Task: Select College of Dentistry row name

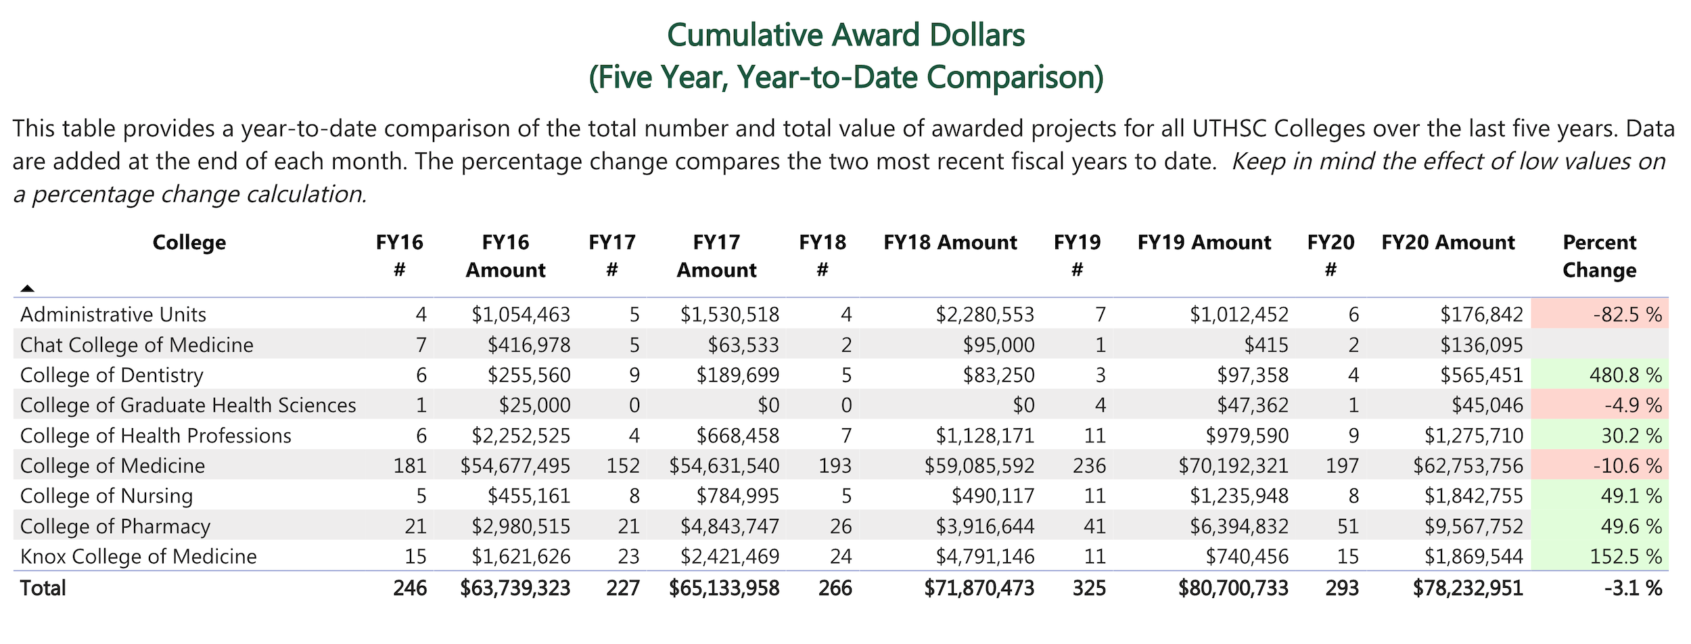Action: [112, 375]
